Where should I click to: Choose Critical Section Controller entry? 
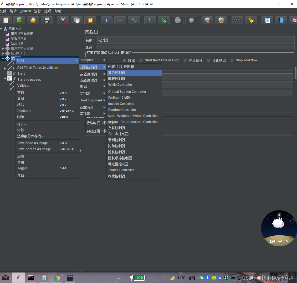point(134,91)
